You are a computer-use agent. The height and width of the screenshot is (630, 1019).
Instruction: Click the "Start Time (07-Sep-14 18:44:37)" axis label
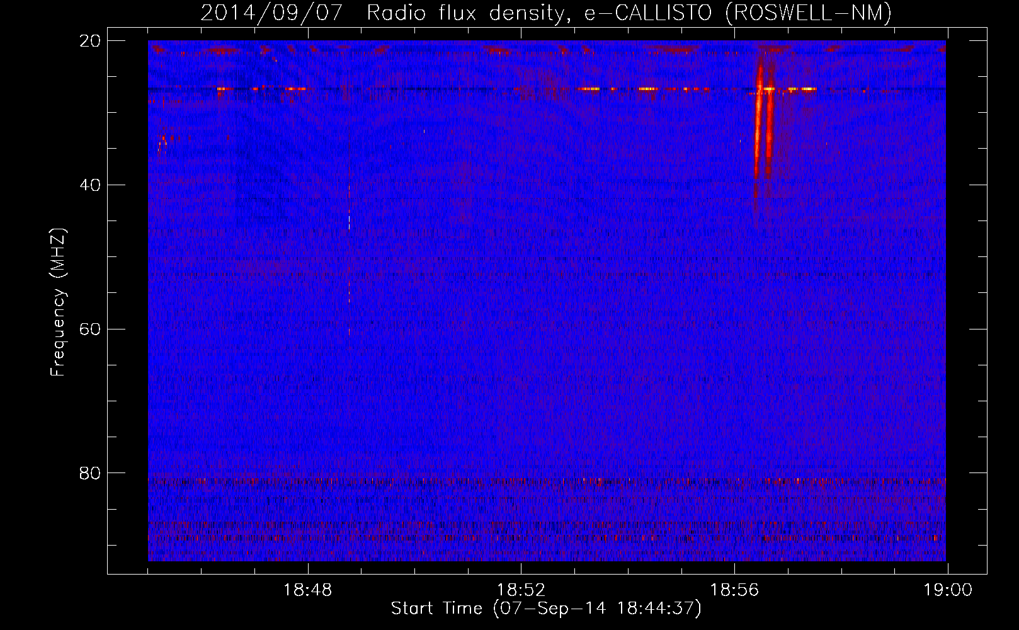(x=546, y=609)
